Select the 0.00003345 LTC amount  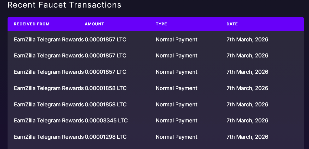106,121
